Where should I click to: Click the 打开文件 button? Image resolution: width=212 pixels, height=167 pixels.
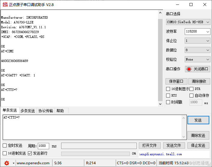click(x=150, y=146)
